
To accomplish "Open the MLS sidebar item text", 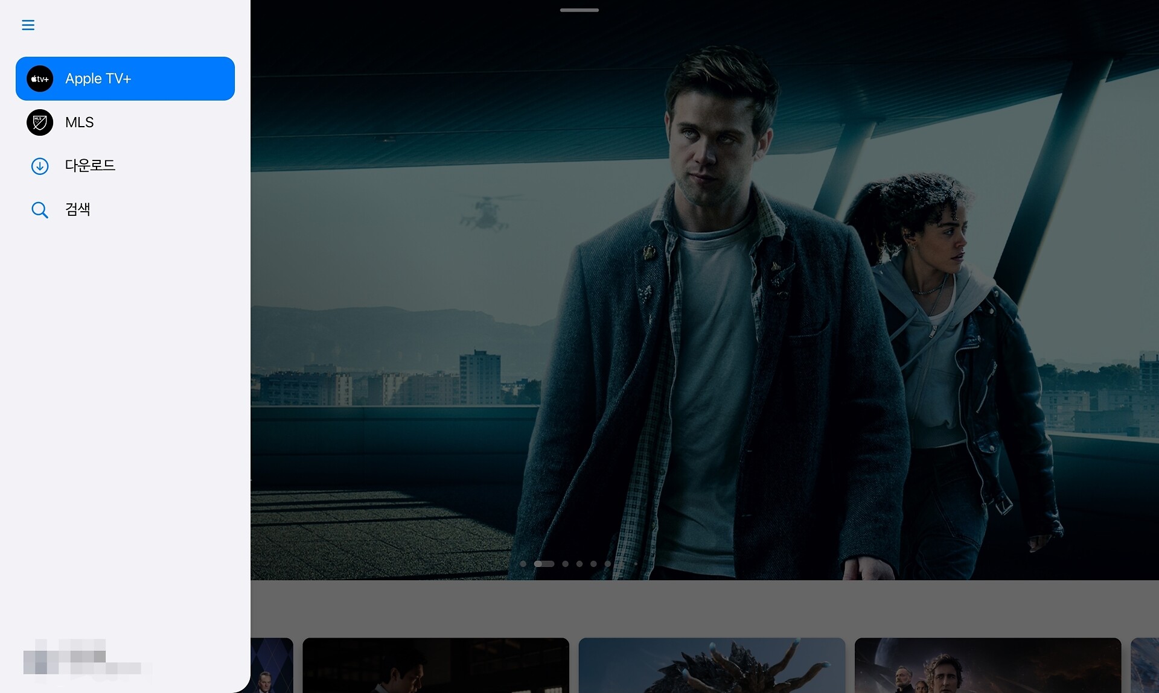I will click(80, 122).
